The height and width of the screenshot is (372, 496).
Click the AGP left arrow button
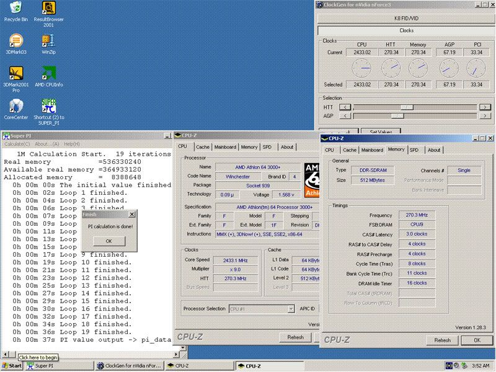pos(345,116)
